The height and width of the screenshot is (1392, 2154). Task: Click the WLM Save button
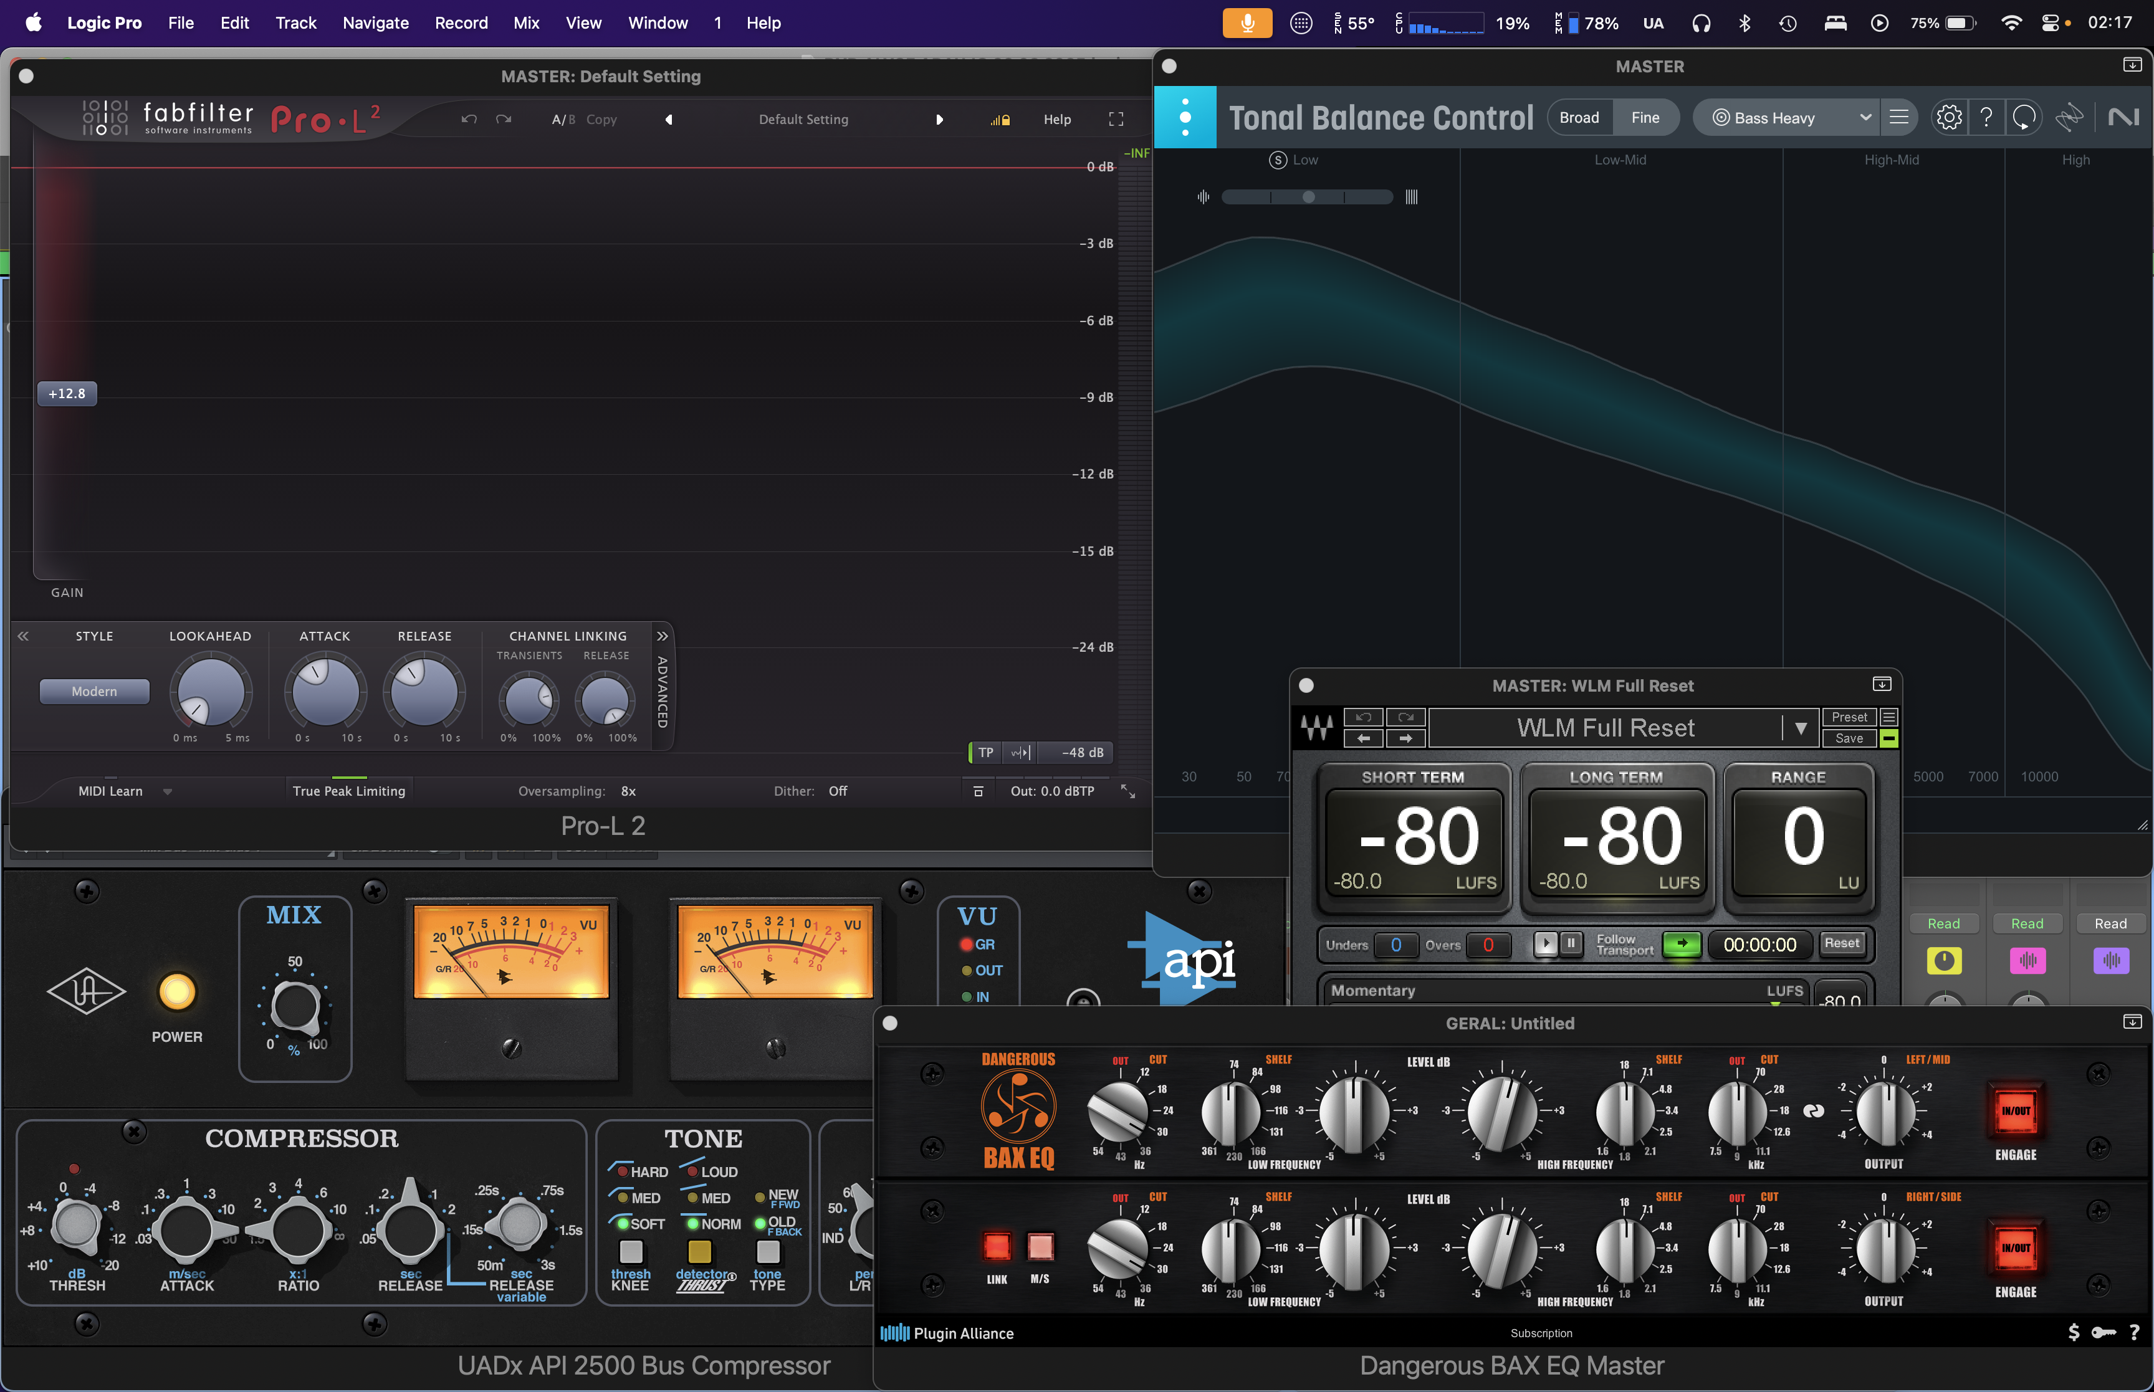pyautogui.click(x=1849, y=738)
